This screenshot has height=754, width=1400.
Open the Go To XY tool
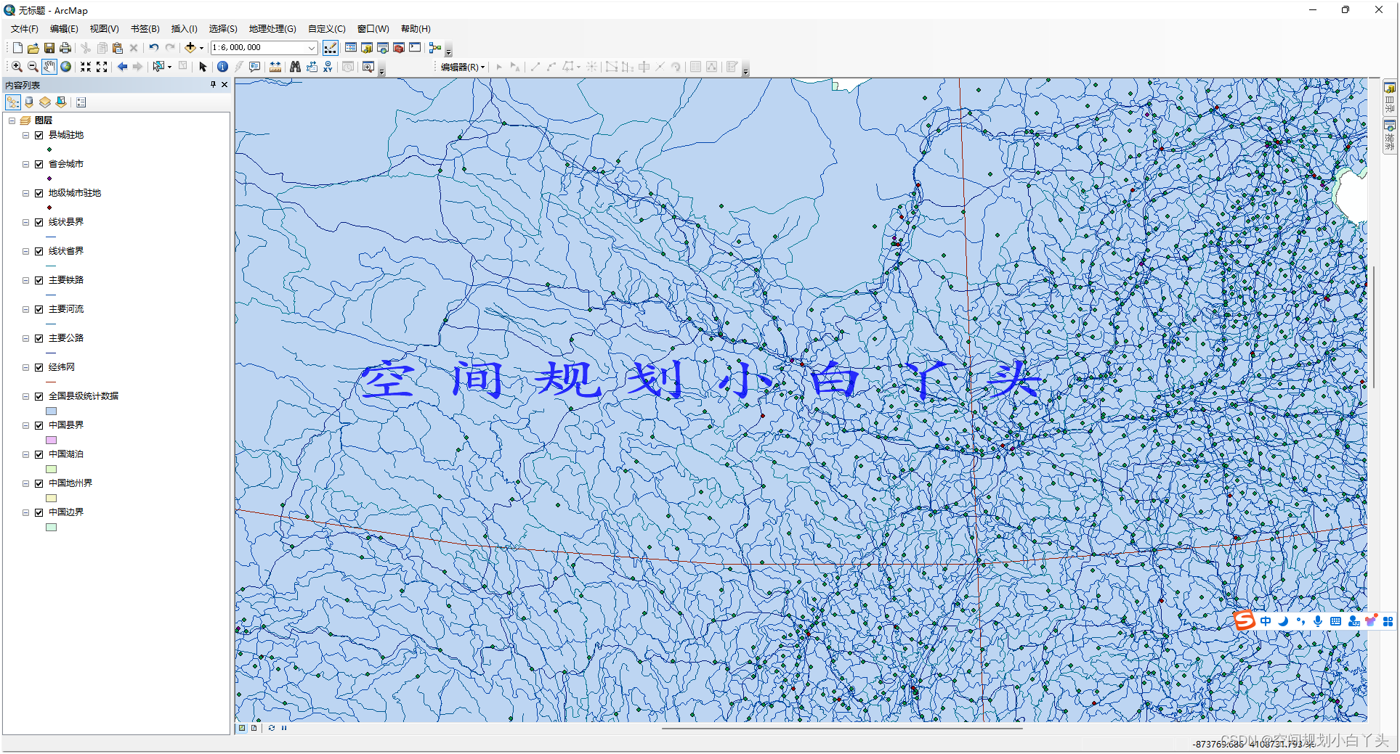(x=328, y=67)
